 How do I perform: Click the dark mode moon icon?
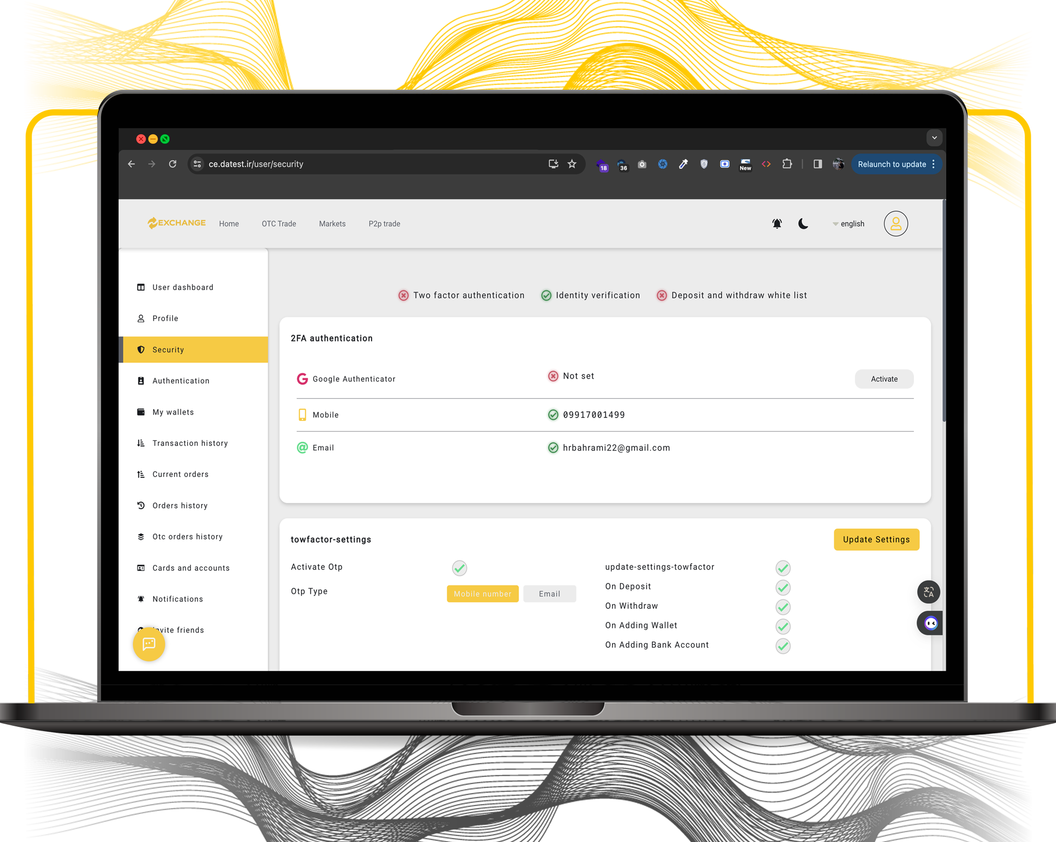point(802,223)
